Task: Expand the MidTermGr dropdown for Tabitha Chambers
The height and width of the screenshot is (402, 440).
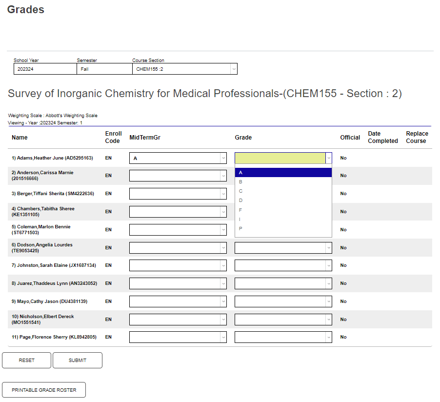Action: [222, 211]
